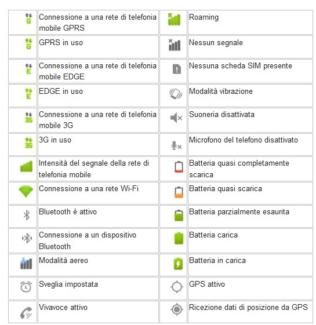Click the '3G in uso' label
This screenshot has height=325, width=316.
[55, 140]
